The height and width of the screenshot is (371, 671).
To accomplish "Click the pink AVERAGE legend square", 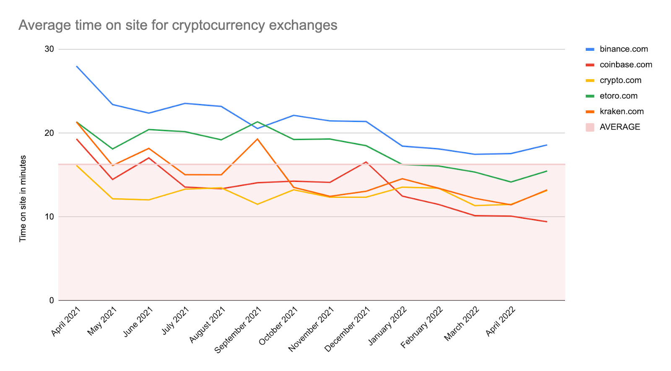I will click(590, 127).
